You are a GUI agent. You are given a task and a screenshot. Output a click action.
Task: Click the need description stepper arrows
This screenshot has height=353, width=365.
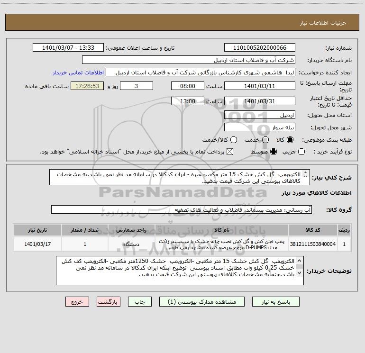pyautogui.click(x=306, y=174)
